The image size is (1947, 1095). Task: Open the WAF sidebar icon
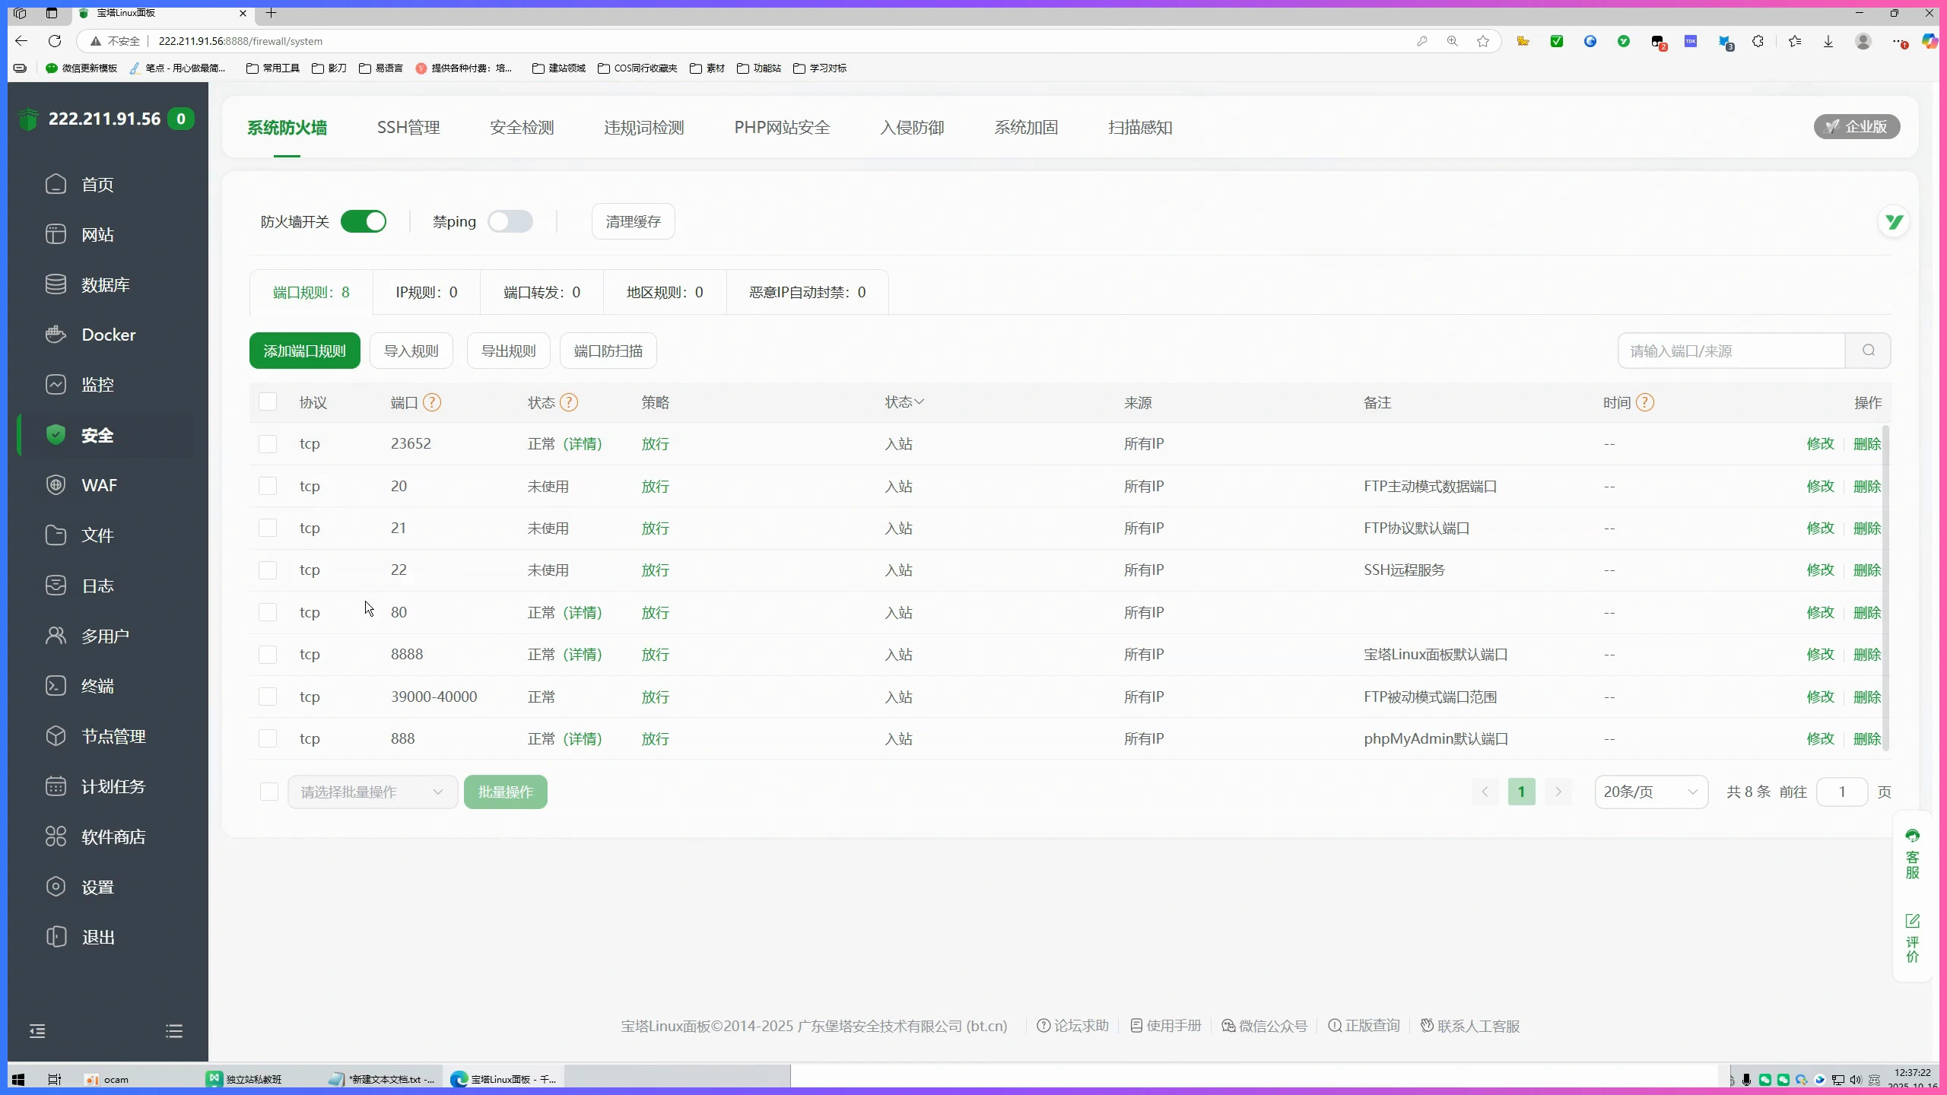pyautogui.click(x=56, y=485)
